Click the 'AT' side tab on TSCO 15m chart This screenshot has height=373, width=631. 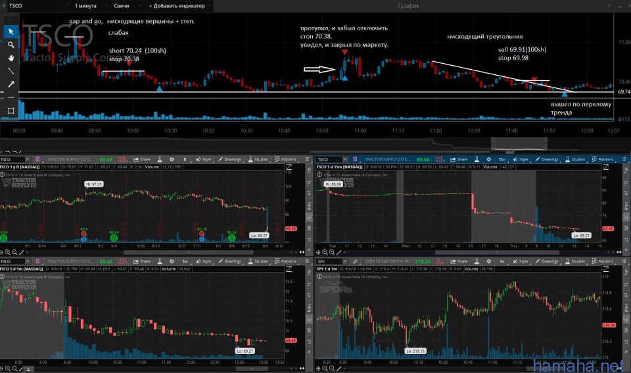[626, 193]
